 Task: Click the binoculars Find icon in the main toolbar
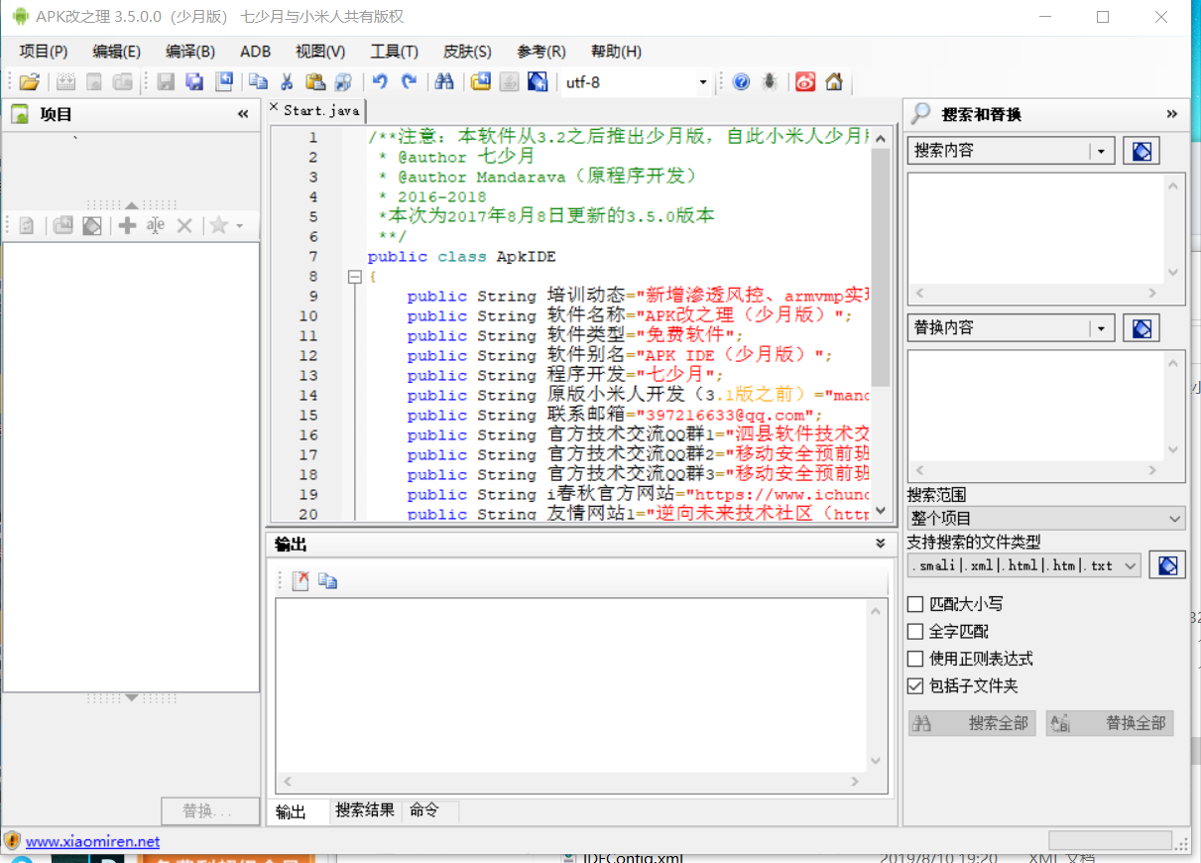click(444, 82)
